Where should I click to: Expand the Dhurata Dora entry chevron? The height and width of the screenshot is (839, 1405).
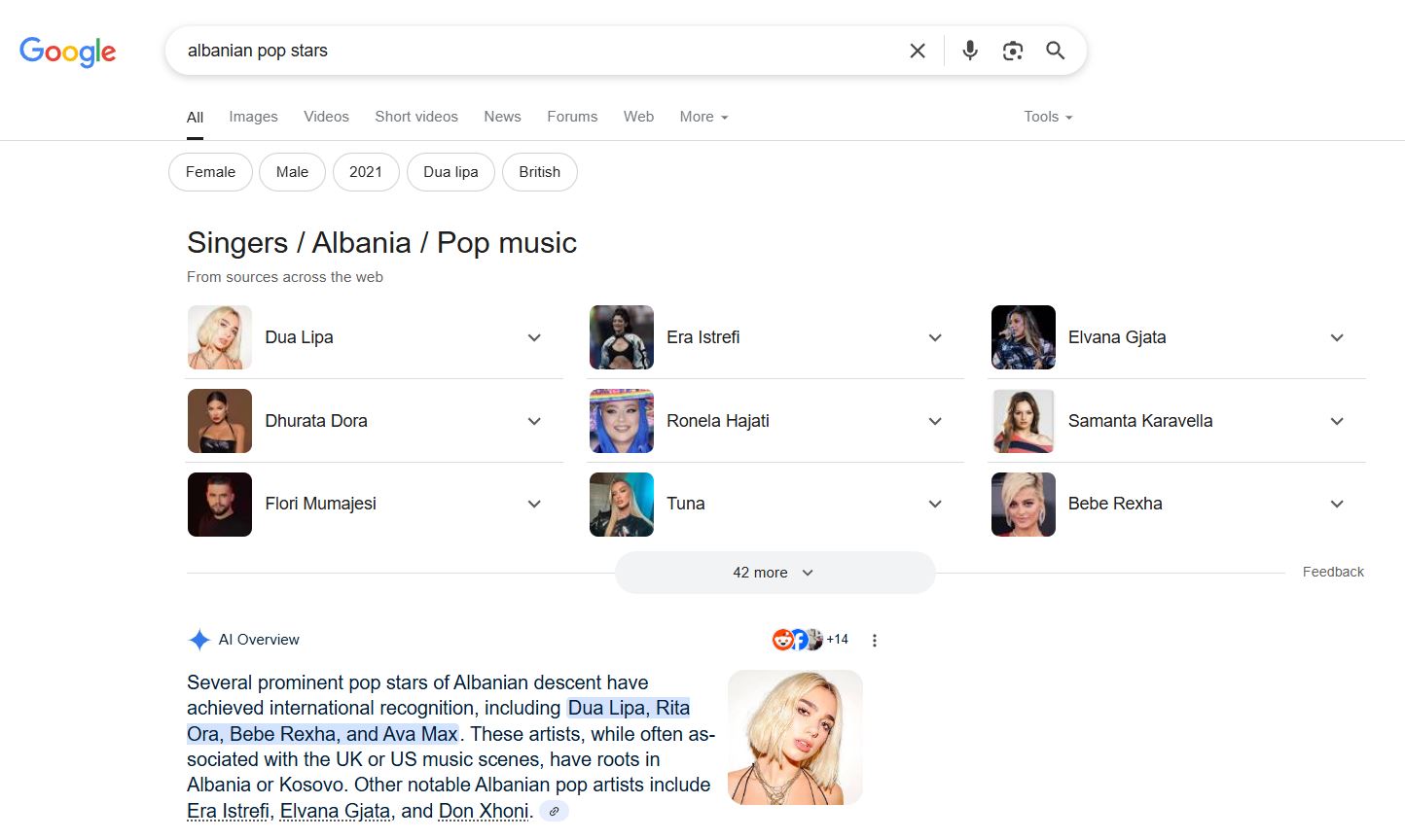(534, 422)
